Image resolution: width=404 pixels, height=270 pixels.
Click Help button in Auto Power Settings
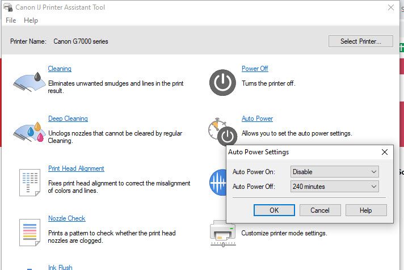[366, 210]
